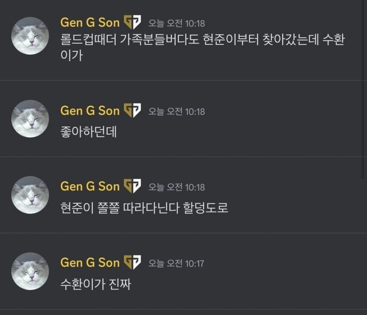
Task: Click the 10:18 timestamp above '현준이 쫄쫄 따라다닌다'
Action: pos(177,187)
